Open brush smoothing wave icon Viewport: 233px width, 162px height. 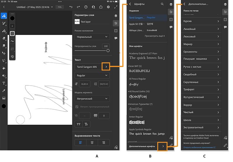(12, 41)
